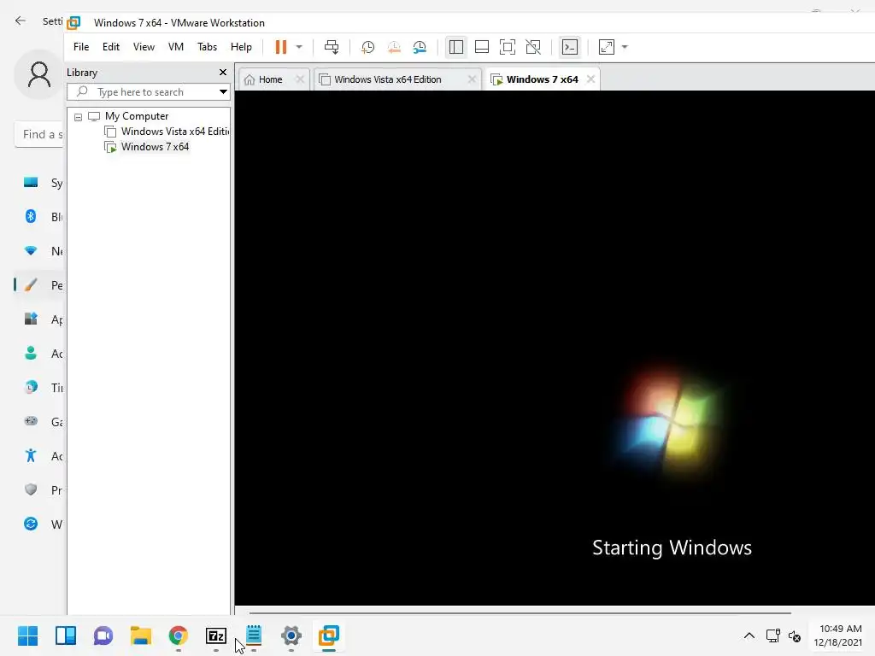Take a snapshot of this virtual machine
Viewport: 875px width, 656px height.
pyautogui.click(x=367, y=47)
